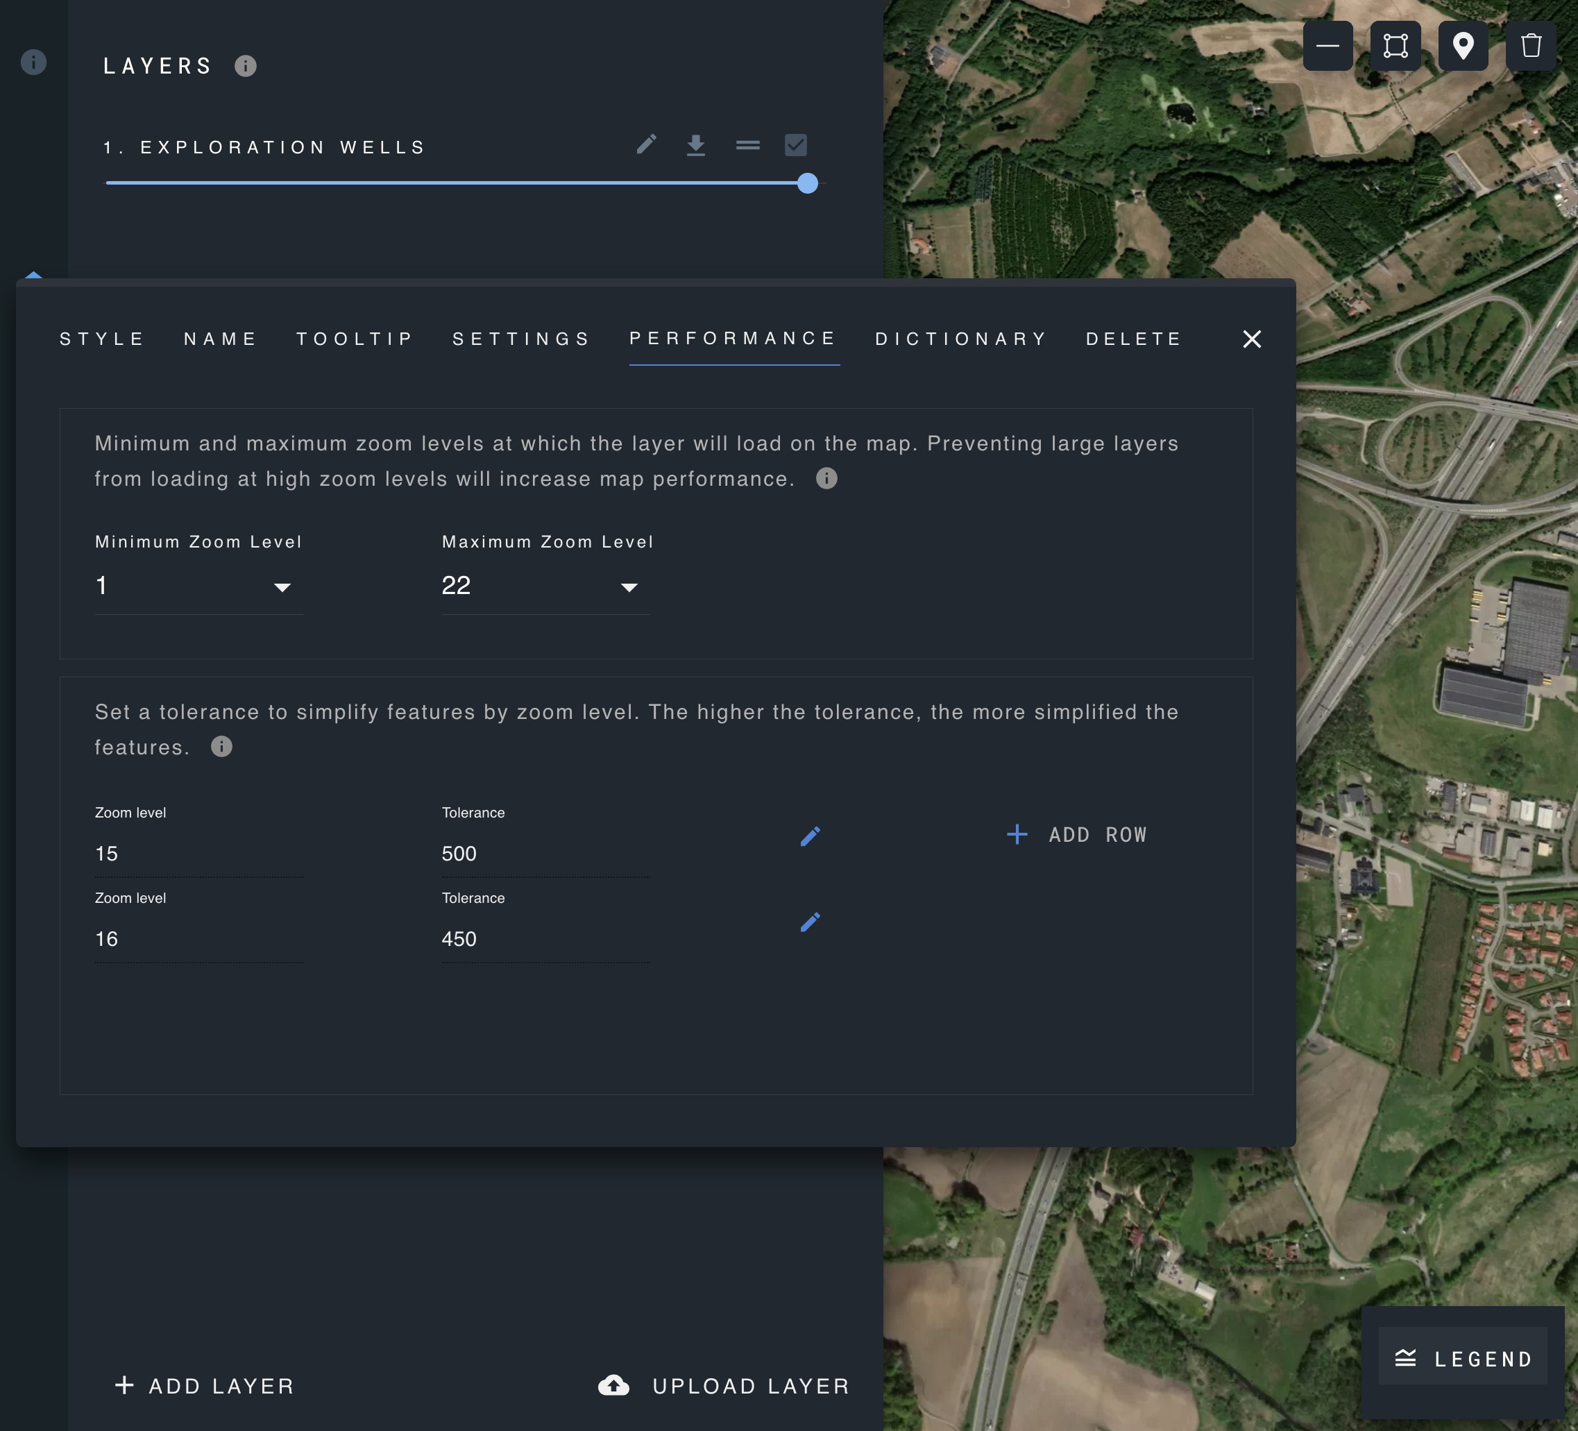Select the draw line tool on map

[1327, 46]
